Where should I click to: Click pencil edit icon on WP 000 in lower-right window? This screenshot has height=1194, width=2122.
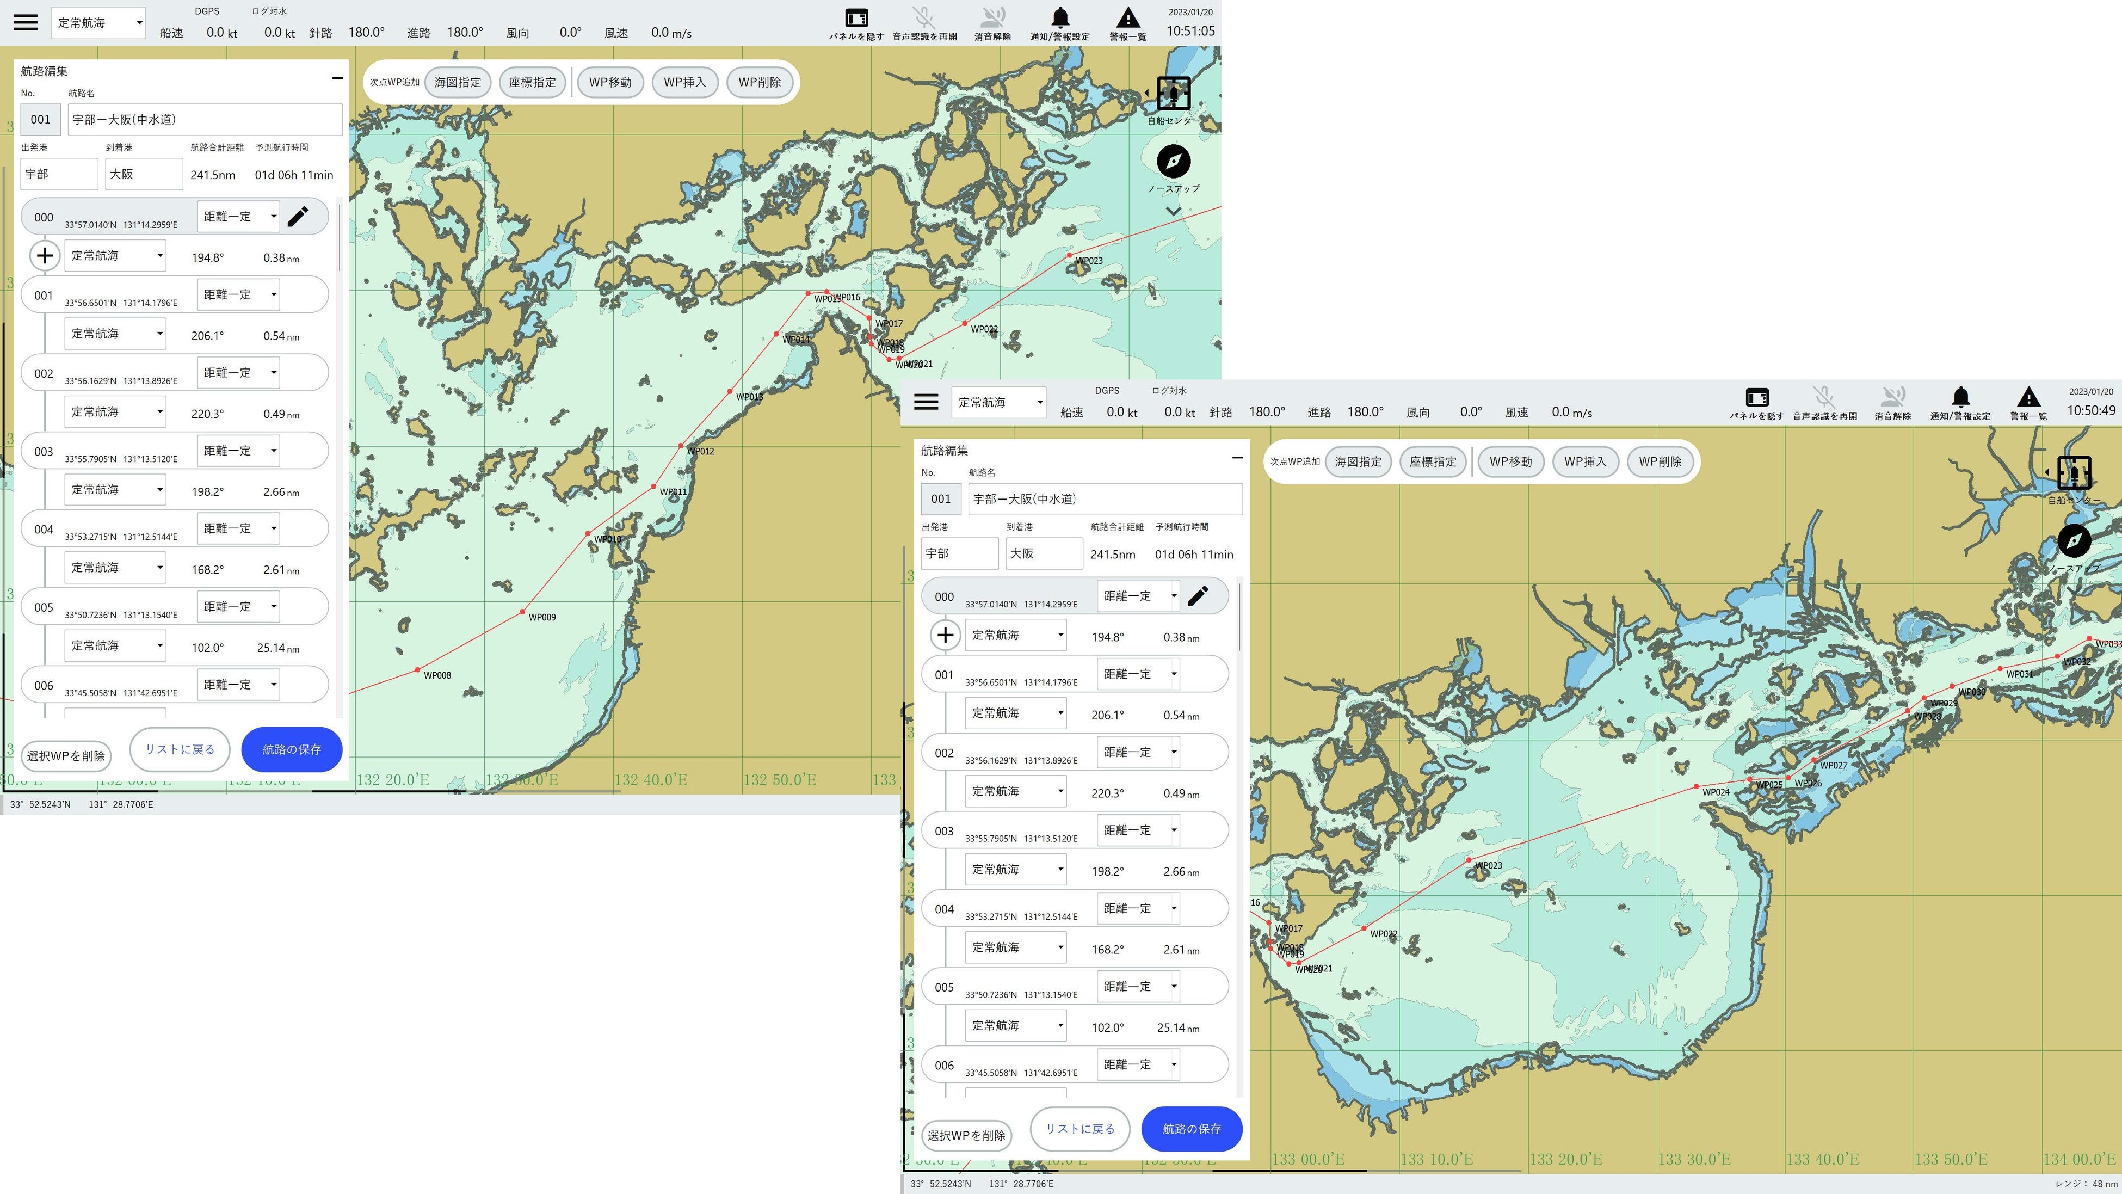[1198, 596]
